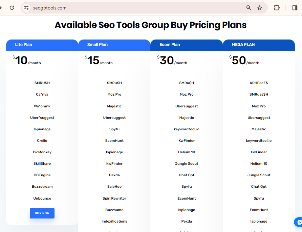302x232 pixels.
Task: Open site information icon in address bar
Action: 26,8
